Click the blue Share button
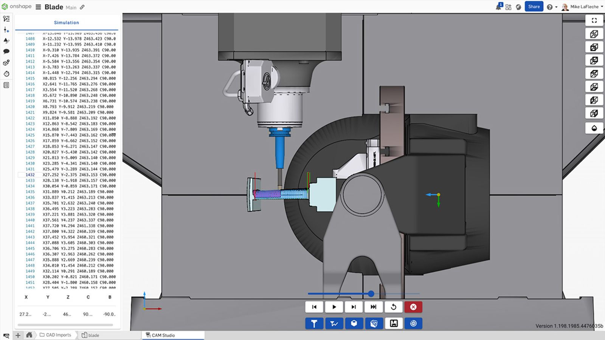 click(534, 6)
